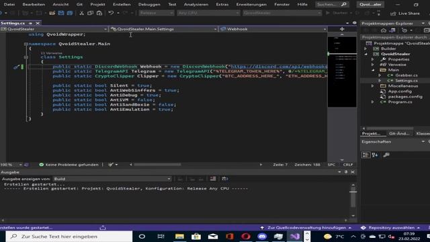
Task: Click the categorized view icon in Eigenschaften
Action: [x=365, y=155]
